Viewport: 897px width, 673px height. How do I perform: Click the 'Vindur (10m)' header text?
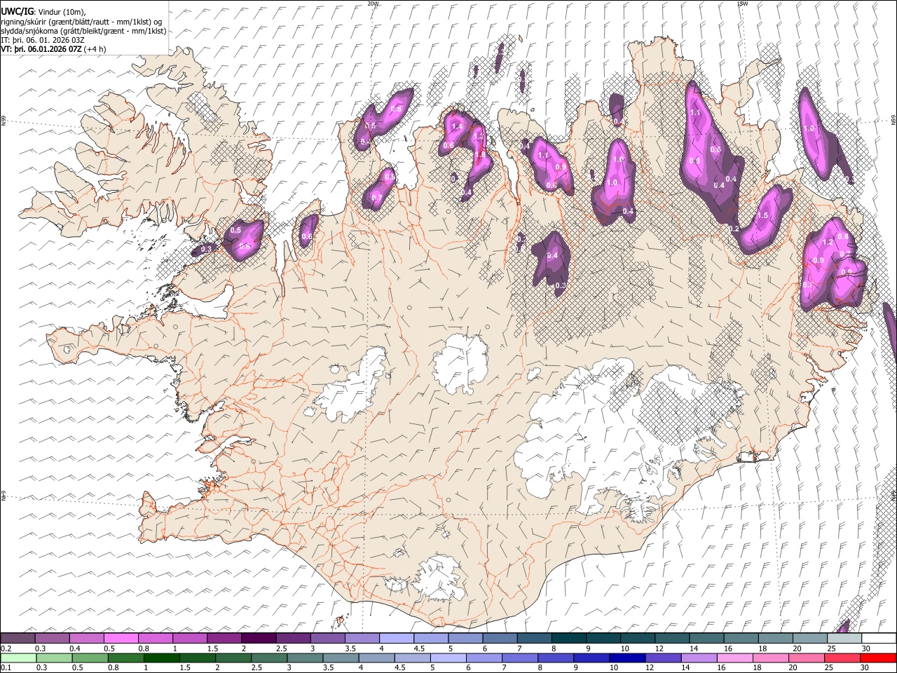click(x=62, y=12)
